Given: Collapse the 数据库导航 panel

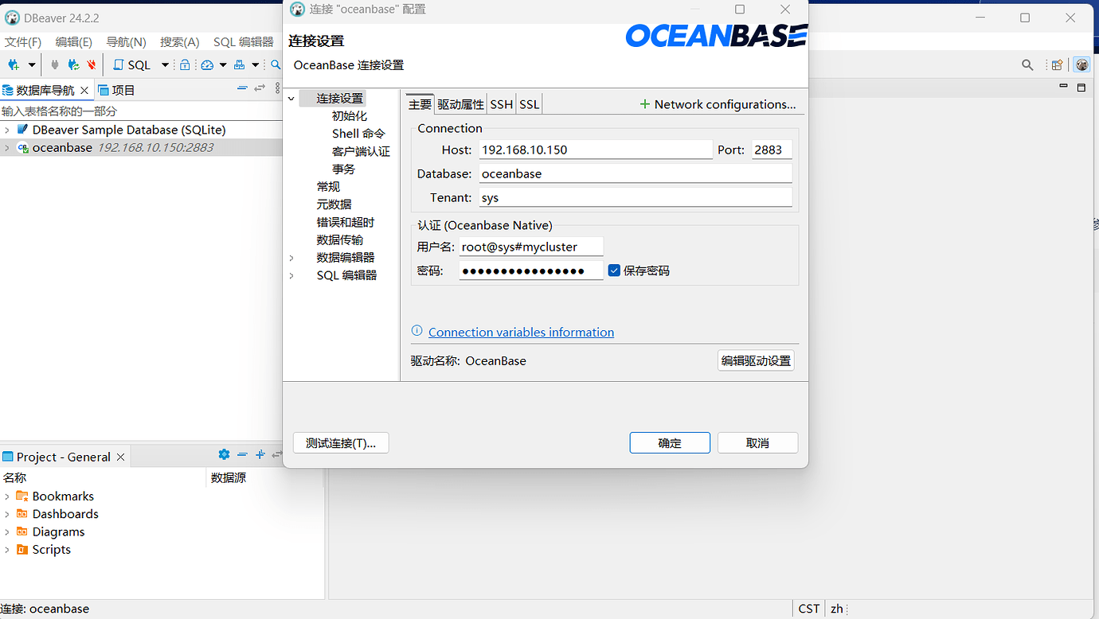Looking at the screenshot, I should click(242, 88).
